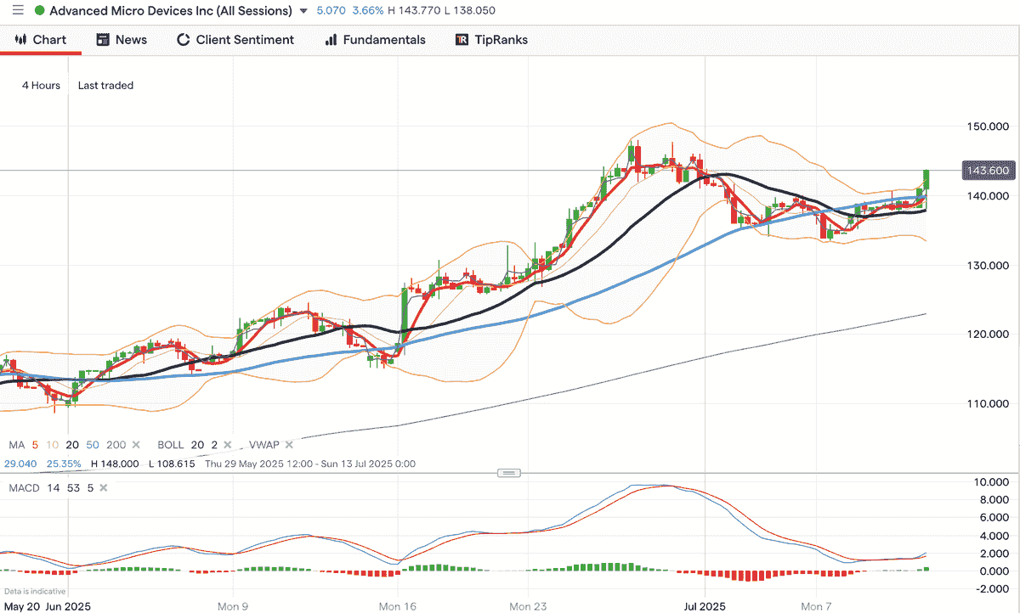Switch to the Chart tab
Image resolution: width=1020 pixels, height=613 pixels.
[40, 40]
